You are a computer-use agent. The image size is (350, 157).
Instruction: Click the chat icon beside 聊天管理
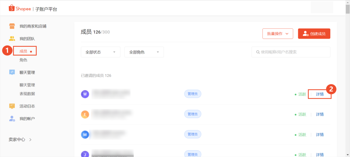[x=12, y=73]
